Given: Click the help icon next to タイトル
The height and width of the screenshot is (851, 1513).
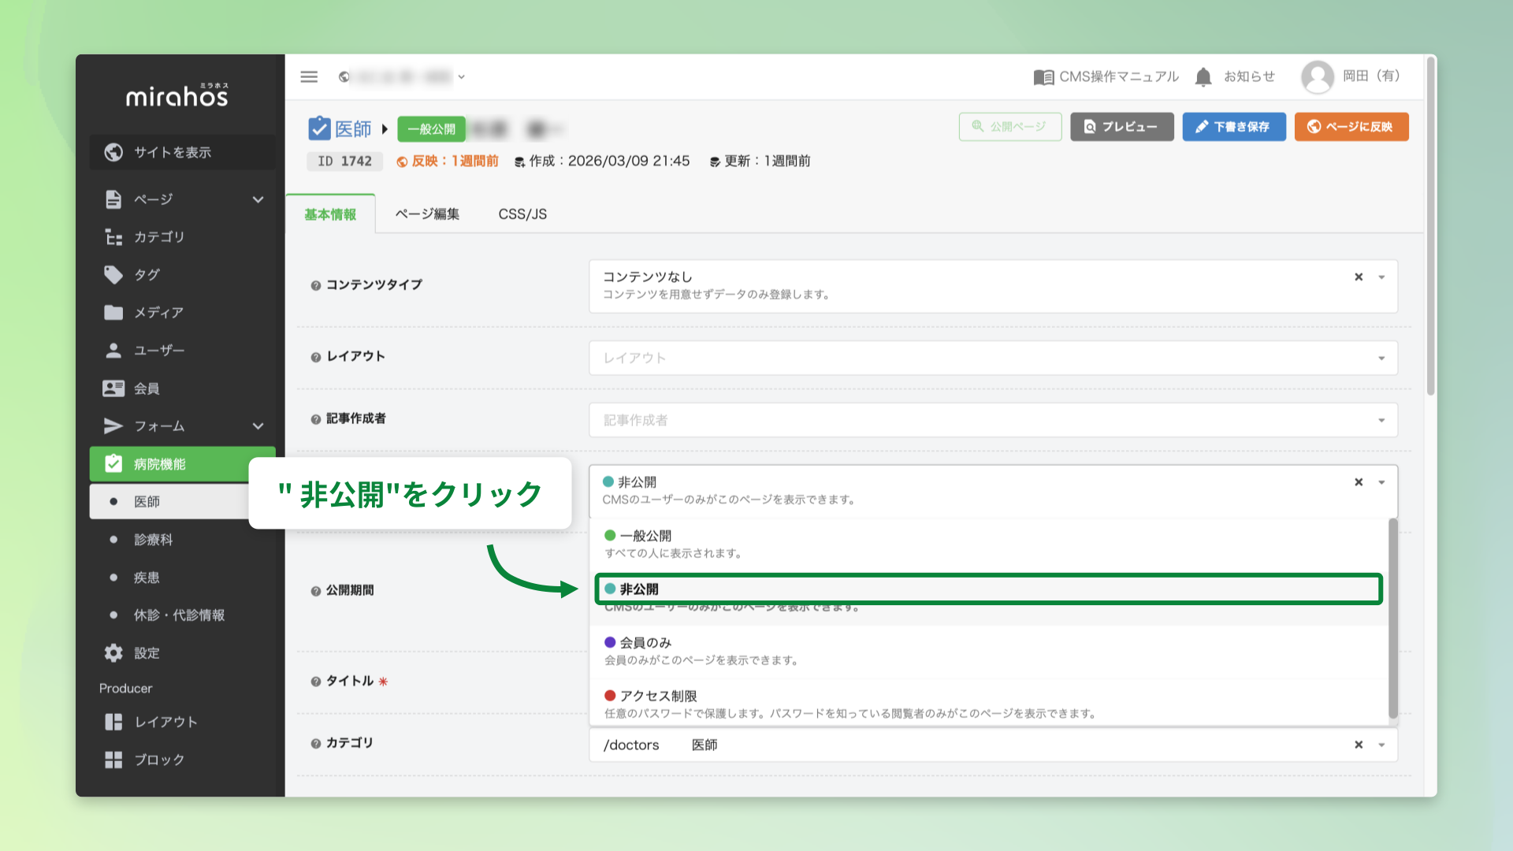Looking at the screenshot, I should coord(316,682).
